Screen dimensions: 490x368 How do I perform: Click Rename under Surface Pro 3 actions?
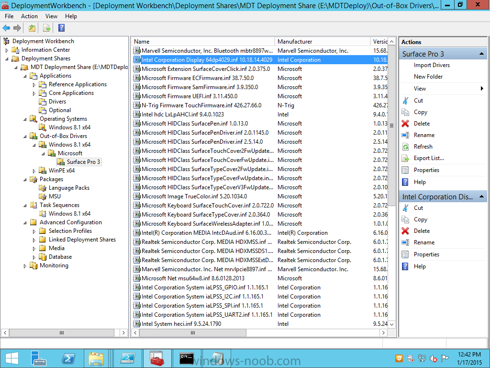click(x=424, y=135)
